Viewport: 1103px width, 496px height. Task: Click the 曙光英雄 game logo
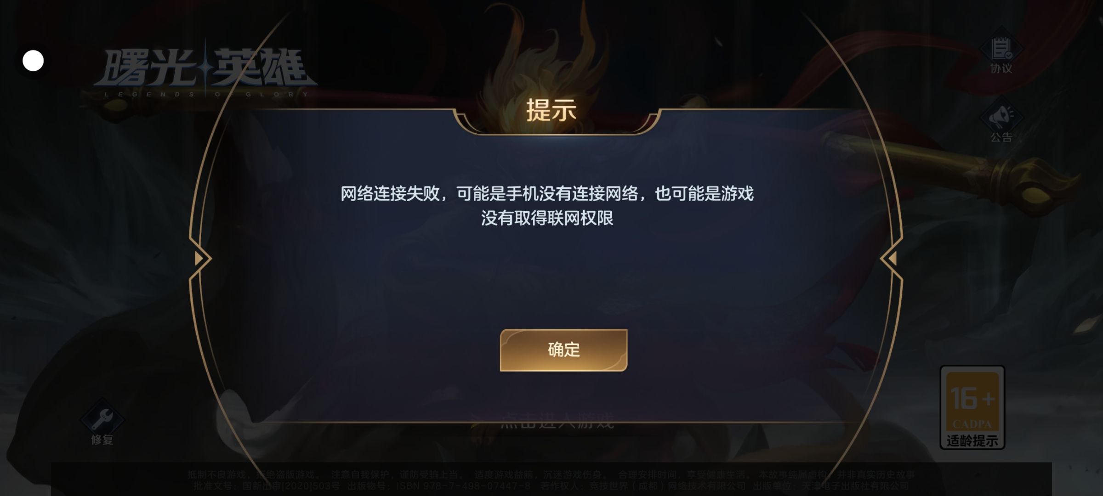[x=205, y=68]
